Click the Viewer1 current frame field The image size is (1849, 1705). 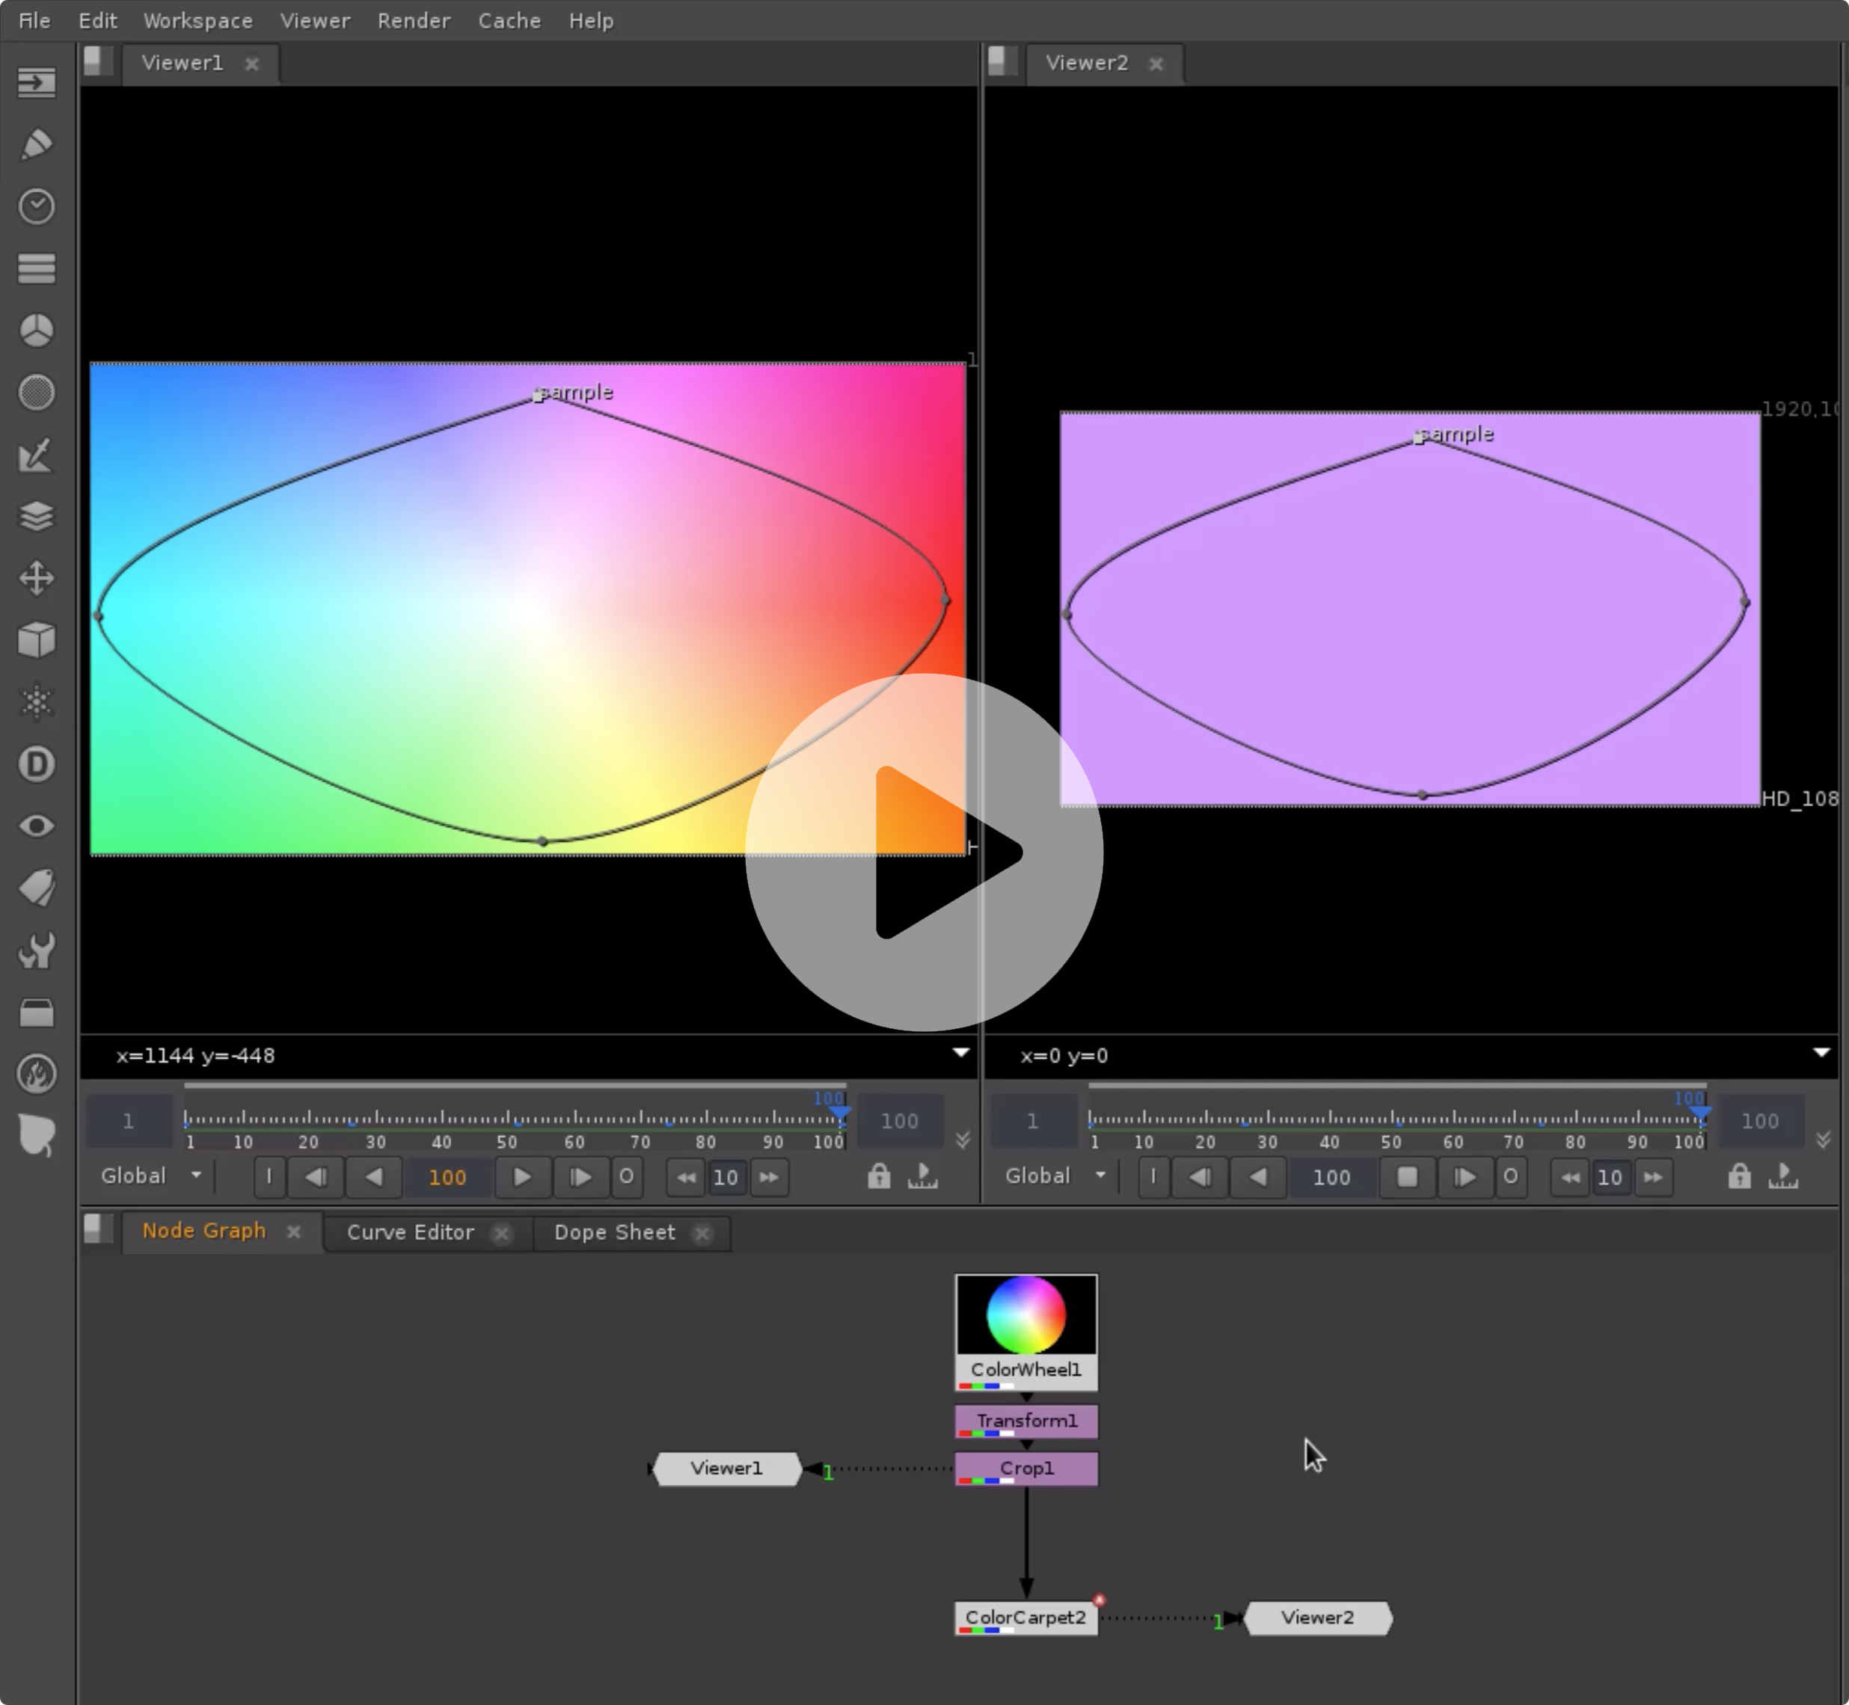pos(447,1177)
